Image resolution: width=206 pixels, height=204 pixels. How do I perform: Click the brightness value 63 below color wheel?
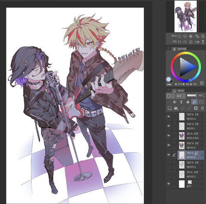tap(195, 84)
